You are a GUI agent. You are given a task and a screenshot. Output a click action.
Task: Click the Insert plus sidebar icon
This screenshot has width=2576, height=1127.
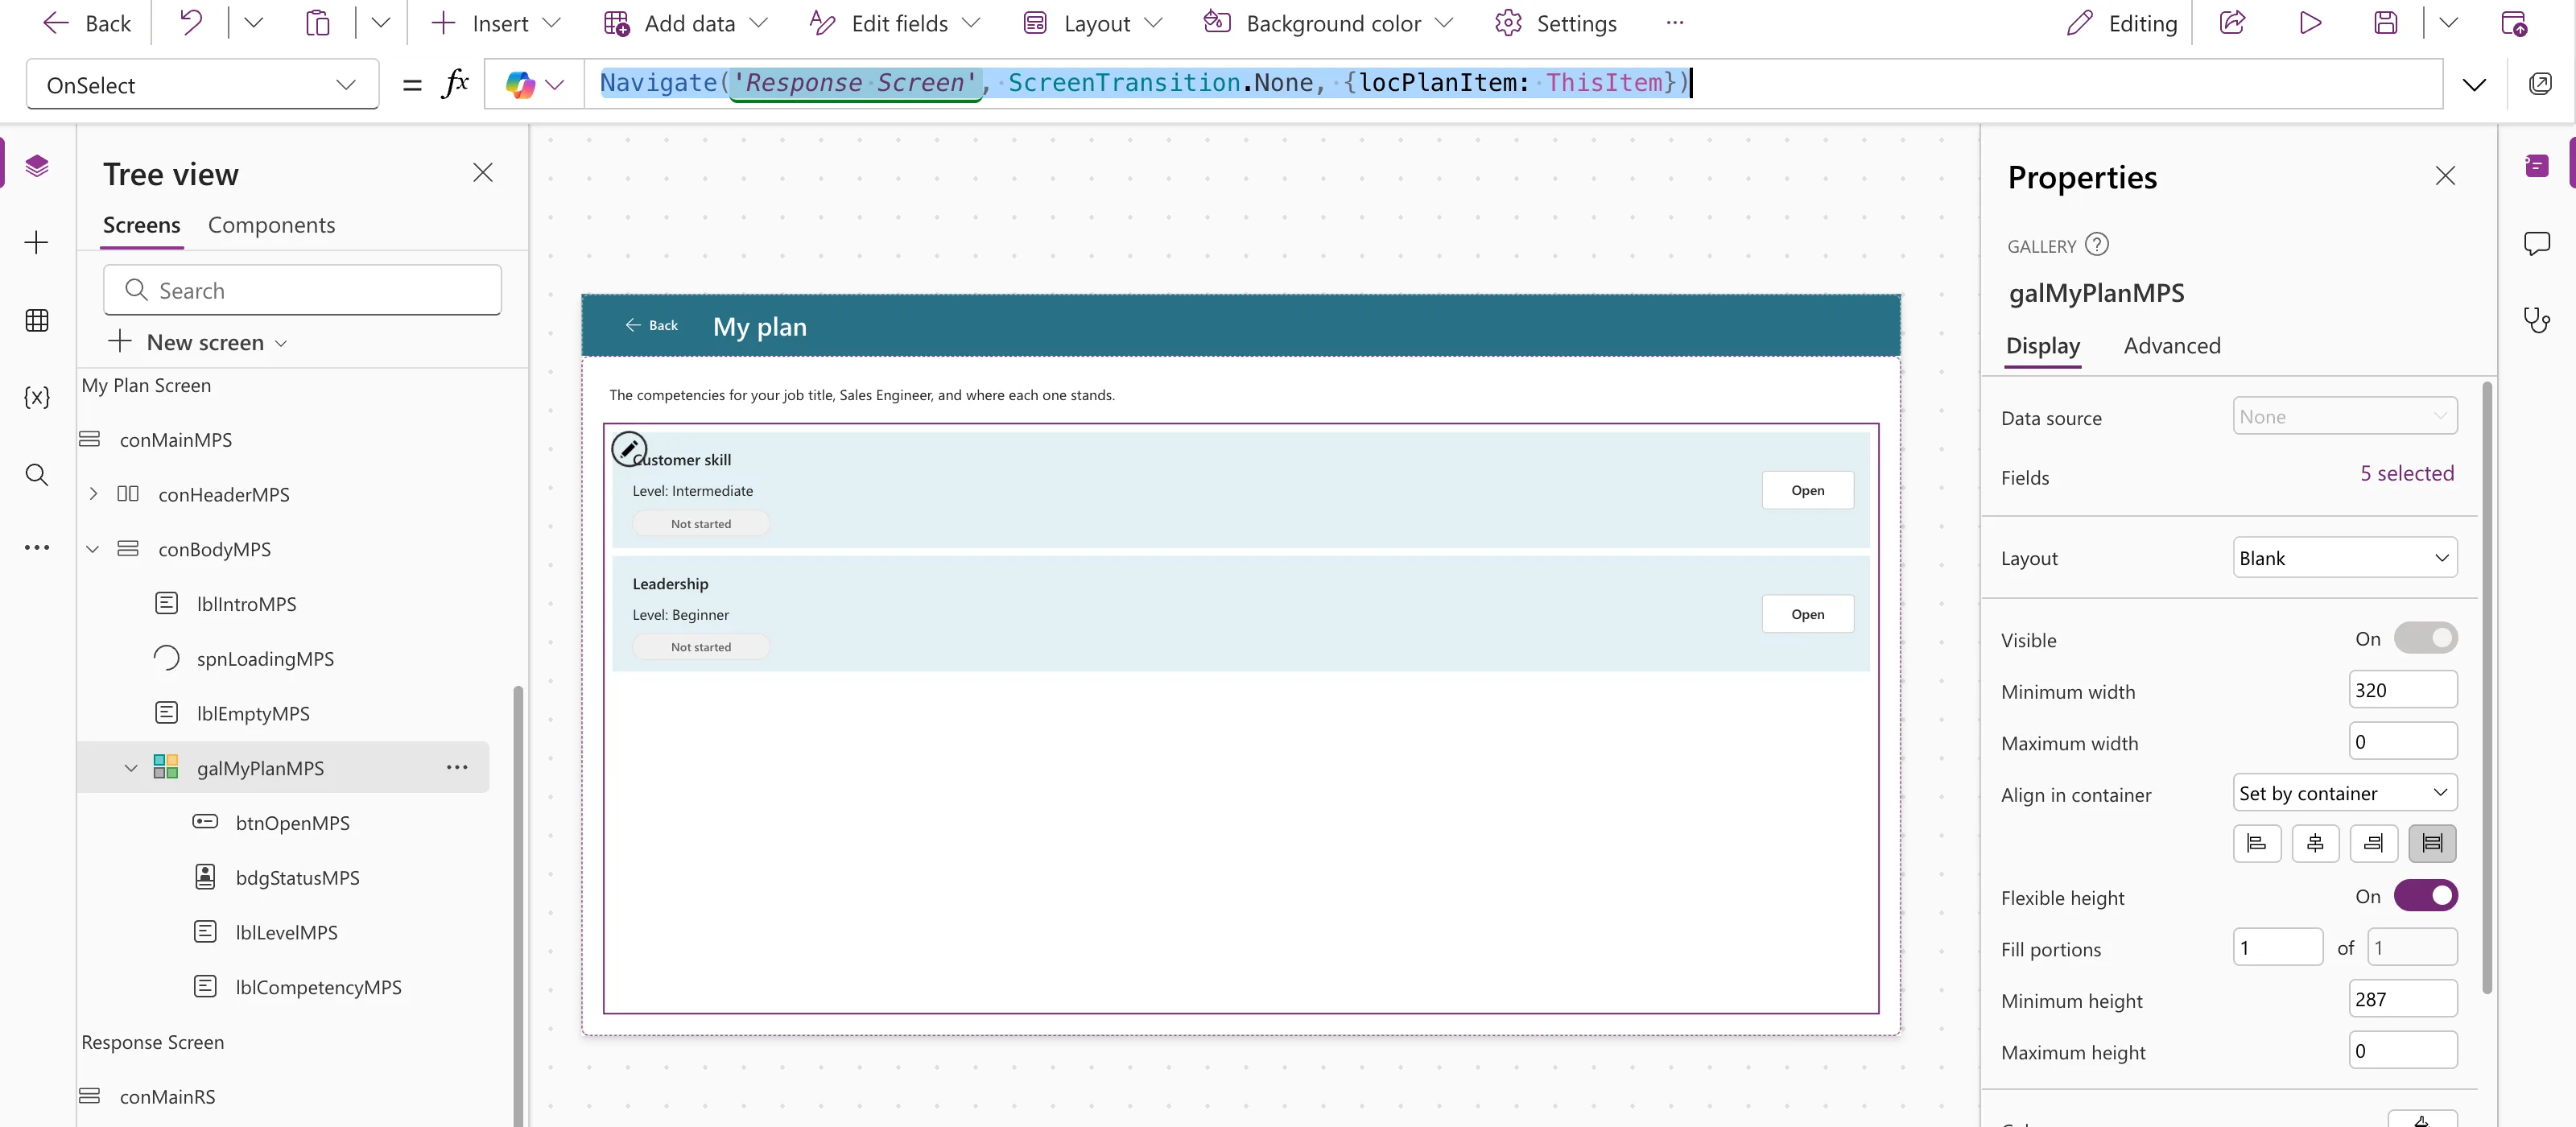pyautogui.click(x=37, y=242)
